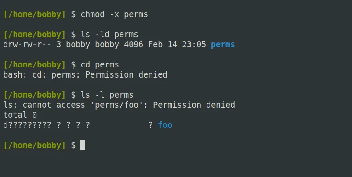Click the "d?????????" unknown permissions text
Viewport: 352px width, 177px height.
[27, 125]
